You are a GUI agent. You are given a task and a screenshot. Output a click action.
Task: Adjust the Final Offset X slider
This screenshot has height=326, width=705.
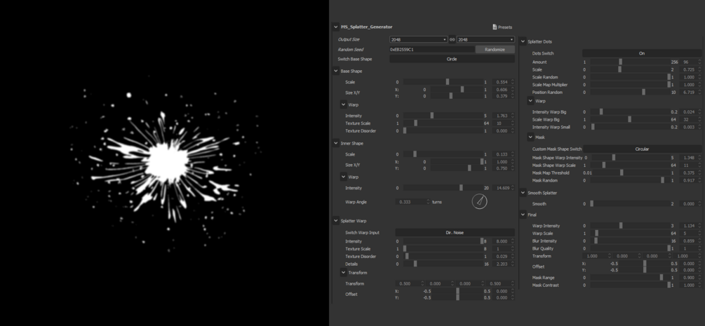pos(643,264)
